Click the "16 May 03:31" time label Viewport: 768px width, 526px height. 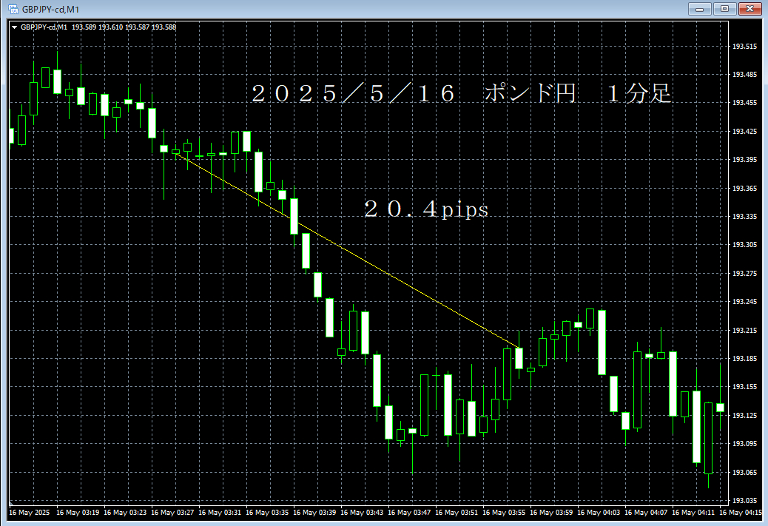221,512
